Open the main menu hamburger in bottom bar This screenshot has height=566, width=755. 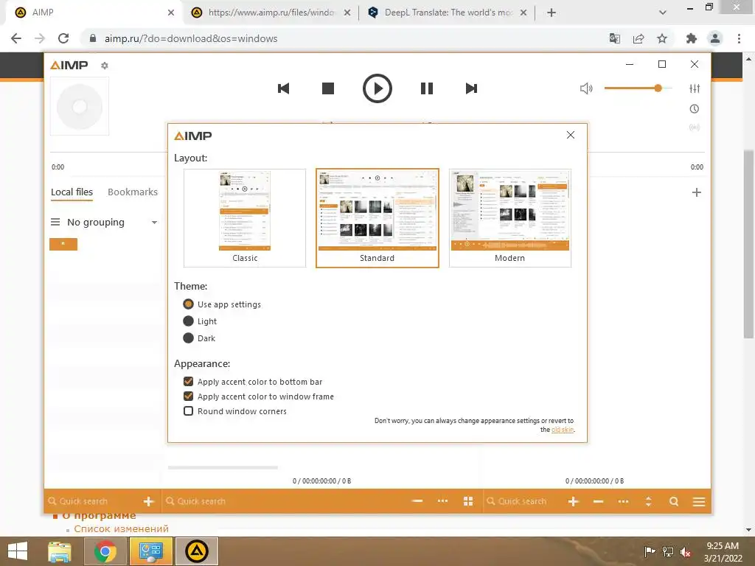click(699, 501)
